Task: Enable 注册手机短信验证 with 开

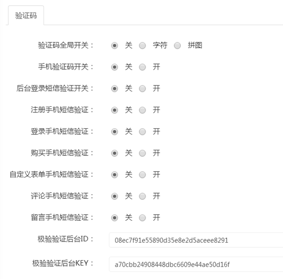Action: pyautogui.click(x=142, y=110)
